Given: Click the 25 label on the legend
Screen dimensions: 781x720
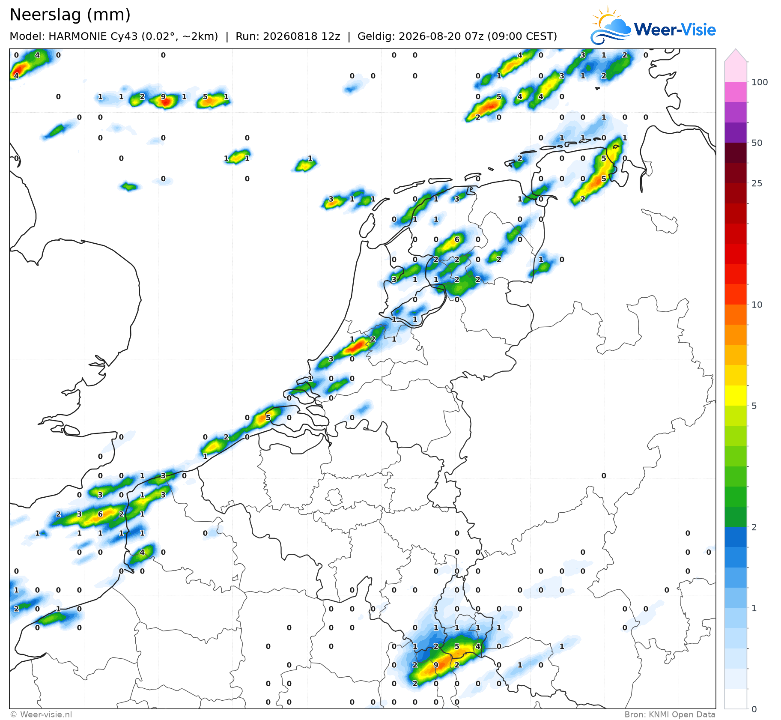Looking at the screenshot, I should (x=757, y=183).
